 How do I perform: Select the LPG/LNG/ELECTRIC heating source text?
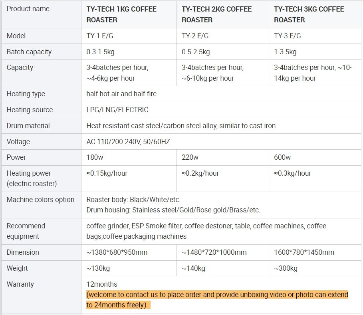point(117,110)
